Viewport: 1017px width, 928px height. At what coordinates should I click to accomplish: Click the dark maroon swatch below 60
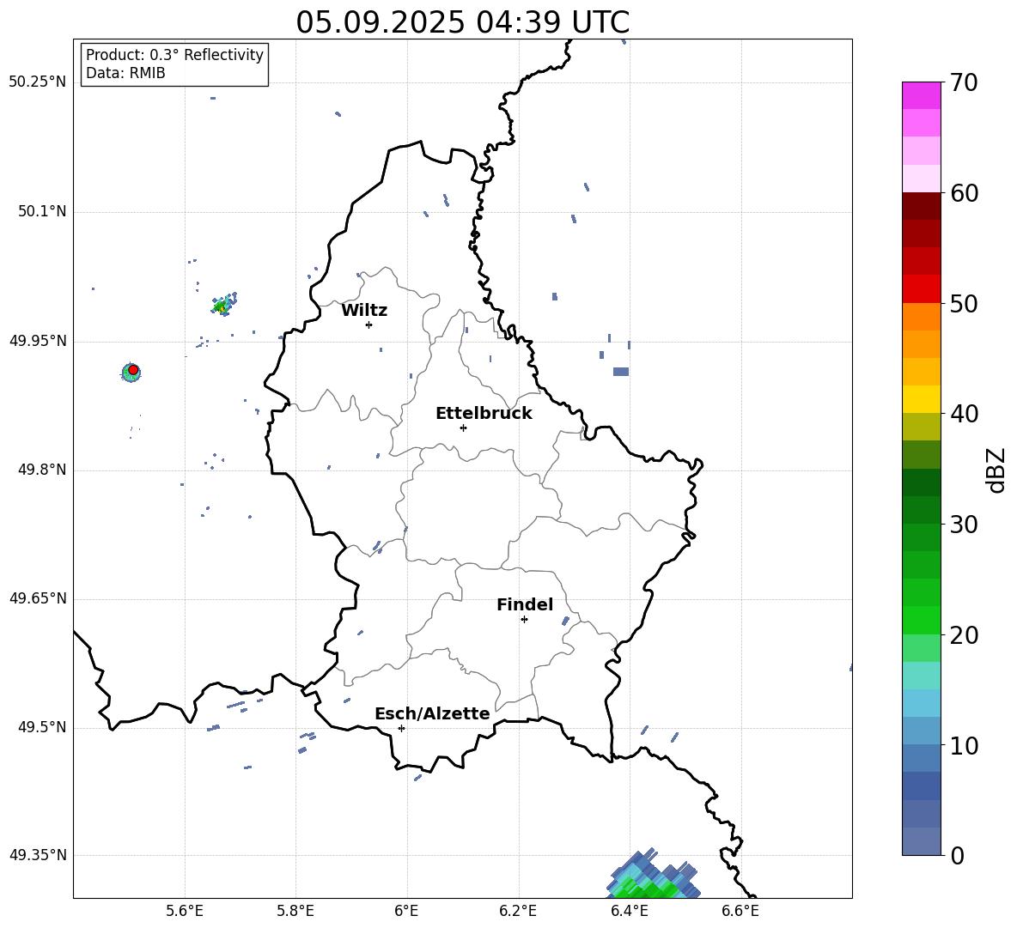pos(921,206)
